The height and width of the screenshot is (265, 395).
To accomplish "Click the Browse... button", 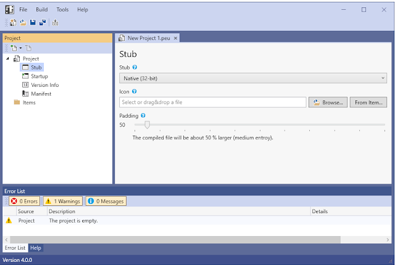I will click(328, 102).
